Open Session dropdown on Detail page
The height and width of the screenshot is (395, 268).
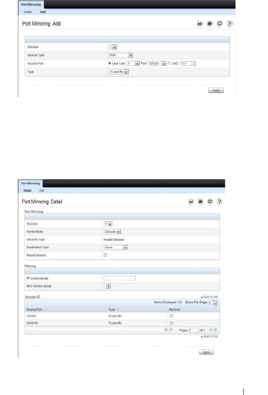108,224
